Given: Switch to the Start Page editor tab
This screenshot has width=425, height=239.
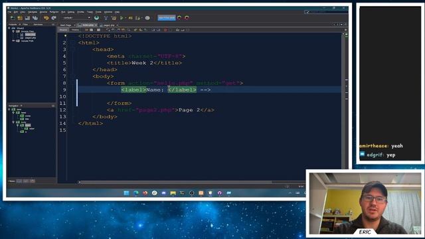Looking at the screenshot, I should click(x=66, y=25).
